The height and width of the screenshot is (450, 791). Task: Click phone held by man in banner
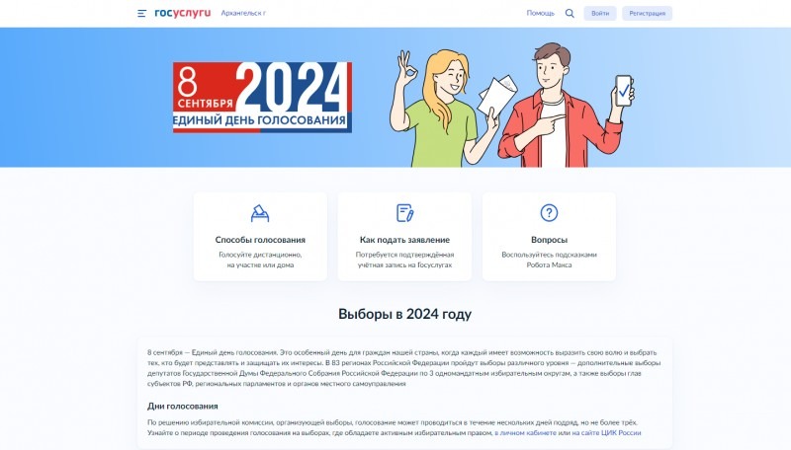click(624, 91)
